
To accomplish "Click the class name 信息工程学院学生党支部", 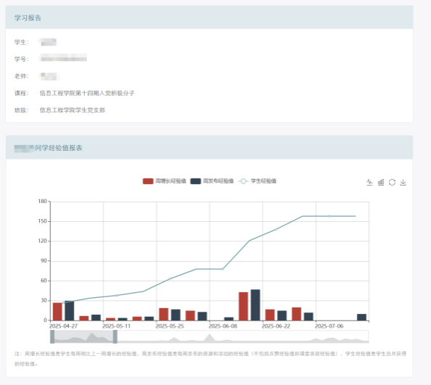I will (73, 110).
